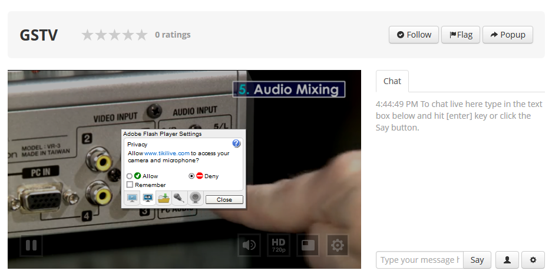The width and height of the screenshot is (552, 274).
Task: Open the stream in Popup
Action: tap(508, 35)
